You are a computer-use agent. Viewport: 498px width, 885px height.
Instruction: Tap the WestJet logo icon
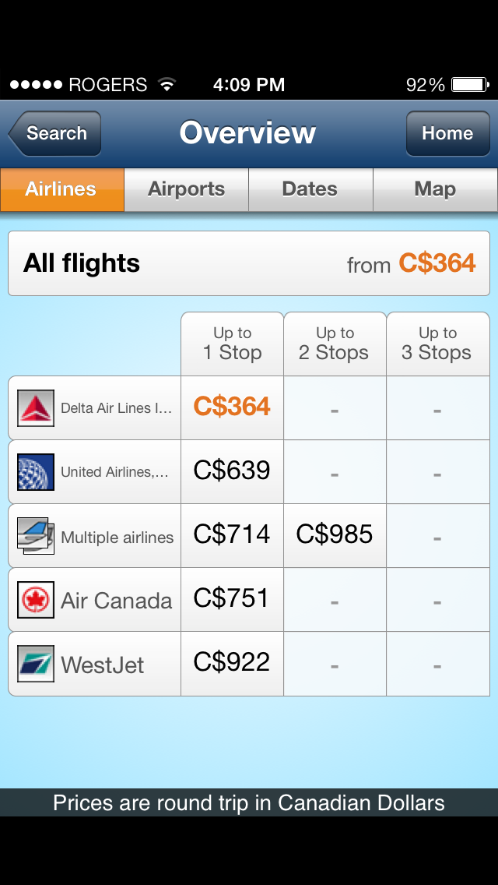point(36,664)
